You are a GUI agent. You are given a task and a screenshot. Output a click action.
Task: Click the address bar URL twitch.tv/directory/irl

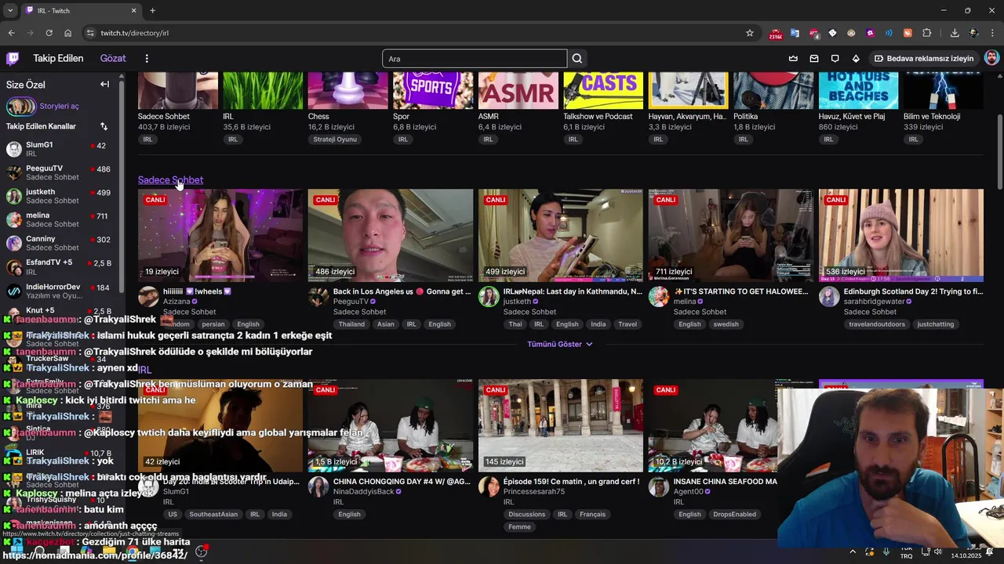[x=134, y=33]
